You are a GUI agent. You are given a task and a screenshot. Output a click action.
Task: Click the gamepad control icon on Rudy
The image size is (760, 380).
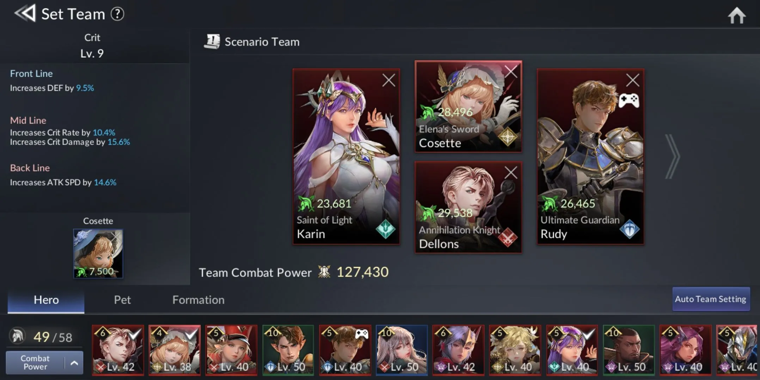(x=629, y=101)
